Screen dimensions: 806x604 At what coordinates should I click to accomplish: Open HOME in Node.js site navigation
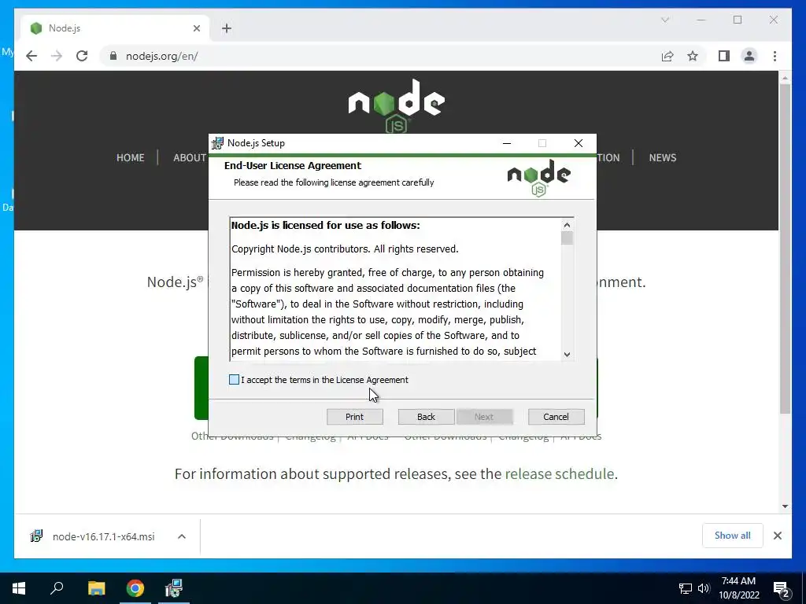[130, 157]
